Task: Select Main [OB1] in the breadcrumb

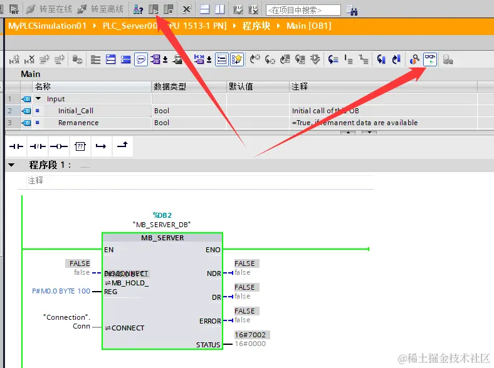Action: point(308,26)
